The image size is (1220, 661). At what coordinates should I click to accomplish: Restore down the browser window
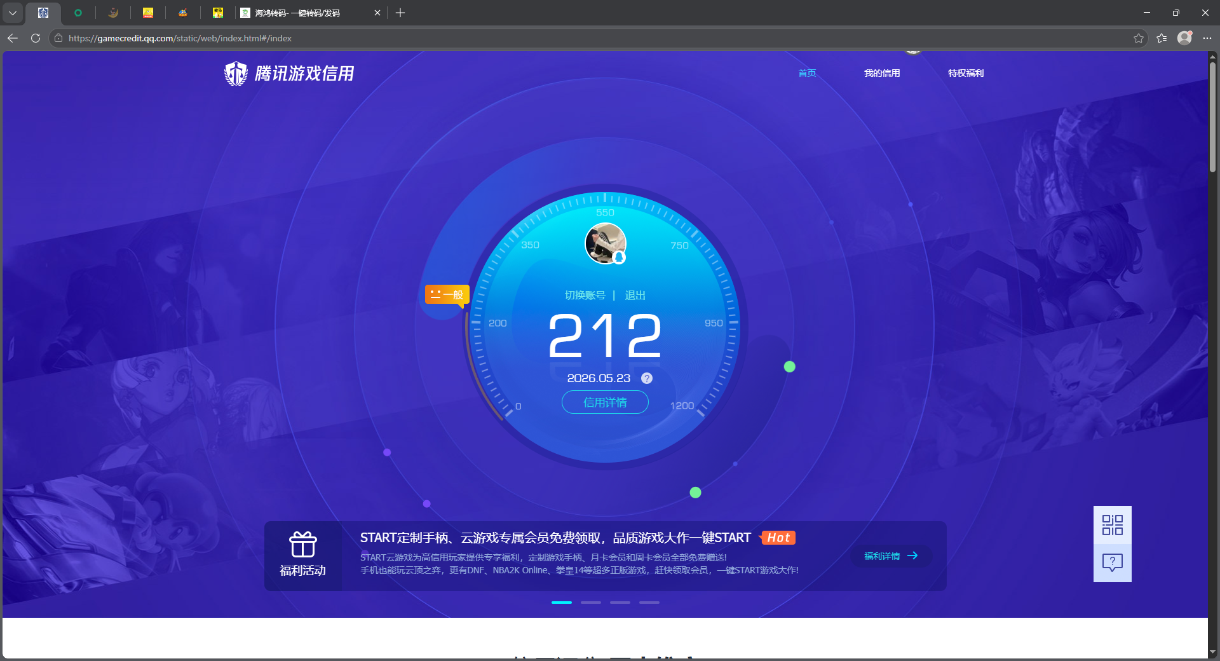[1176, 13]
